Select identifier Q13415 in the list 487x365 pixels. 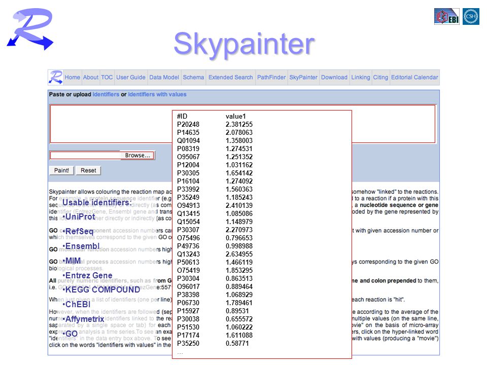[x=188, y=213]
